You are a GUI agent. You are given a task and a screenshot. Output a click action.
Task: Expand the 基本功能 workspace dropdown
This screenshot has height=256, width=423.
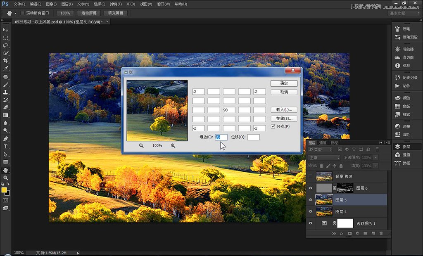[404, 13]
